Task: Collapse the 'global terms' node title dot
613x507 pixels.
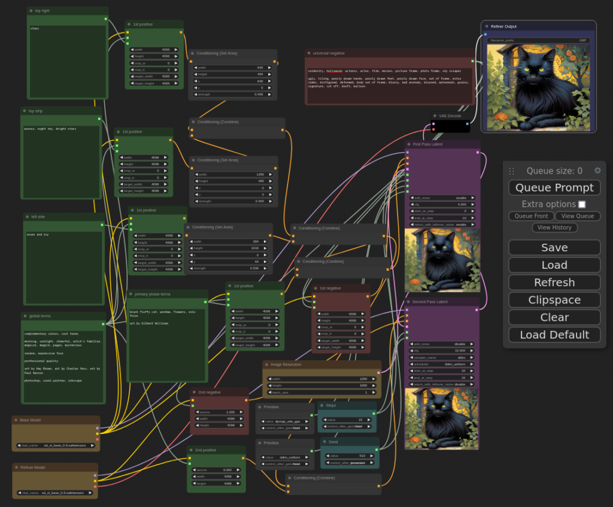Action: (25, 316)
